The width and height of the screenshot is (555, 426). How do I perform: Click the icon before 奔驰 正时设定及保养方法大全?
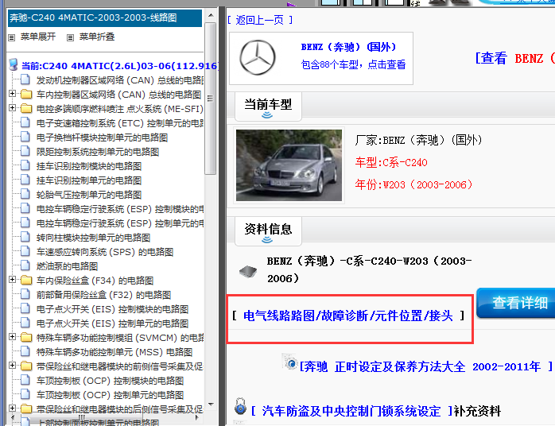coord(290,362)
